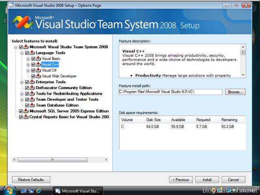Click the description box scroll down arrow

pyautogui.click(x=243, y=75)
